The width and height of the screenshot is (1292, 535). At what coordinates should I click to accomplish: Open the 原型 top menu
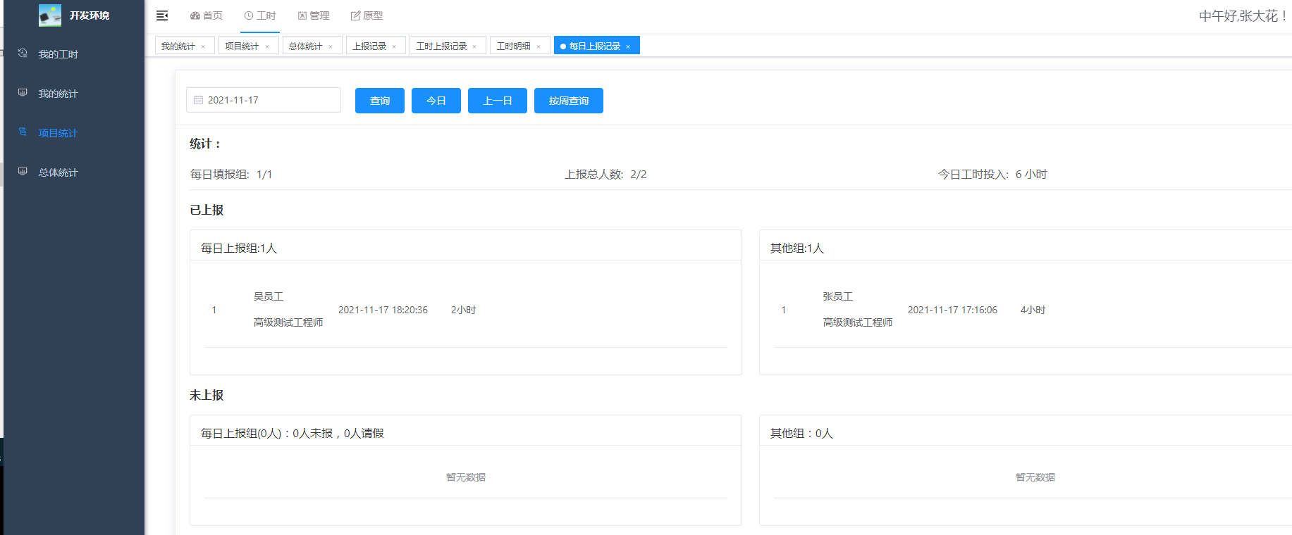pyautogui.click(x=367, y=15)
